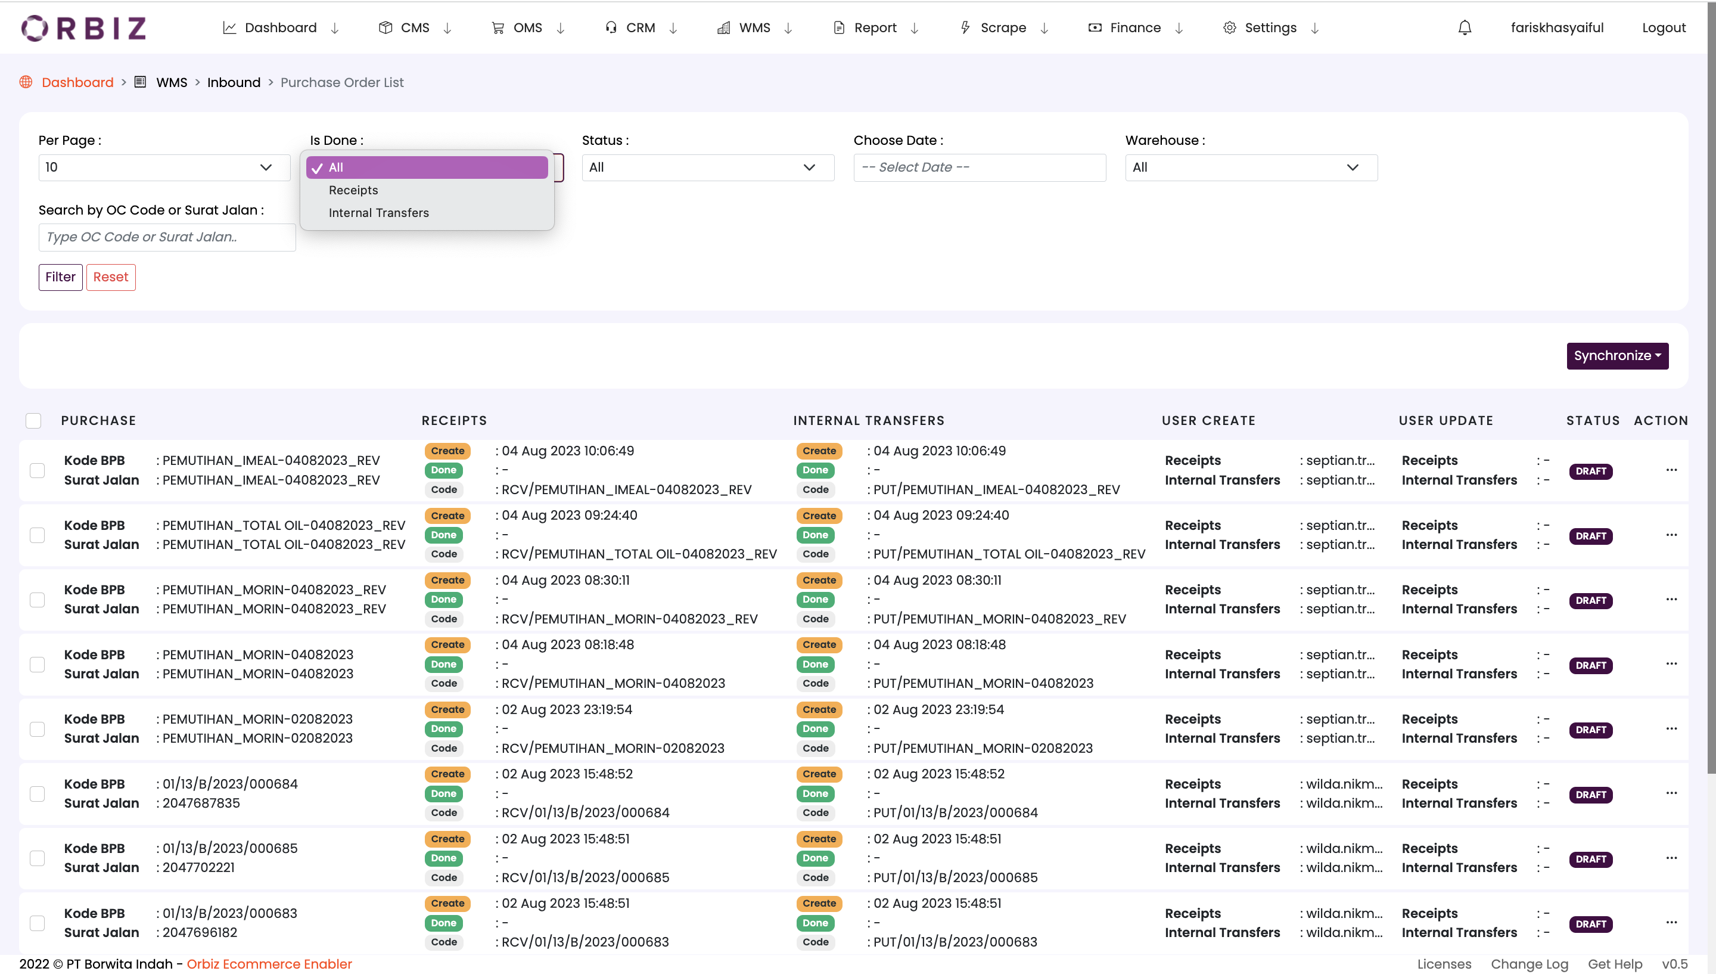Screen dimensions: 1716x974
Task: Click the down arrow next to Settings menu
Action: tap(1314, 28)
